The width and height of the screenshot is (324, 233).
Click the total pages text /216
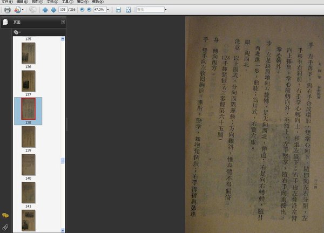(x=72, y=10)
